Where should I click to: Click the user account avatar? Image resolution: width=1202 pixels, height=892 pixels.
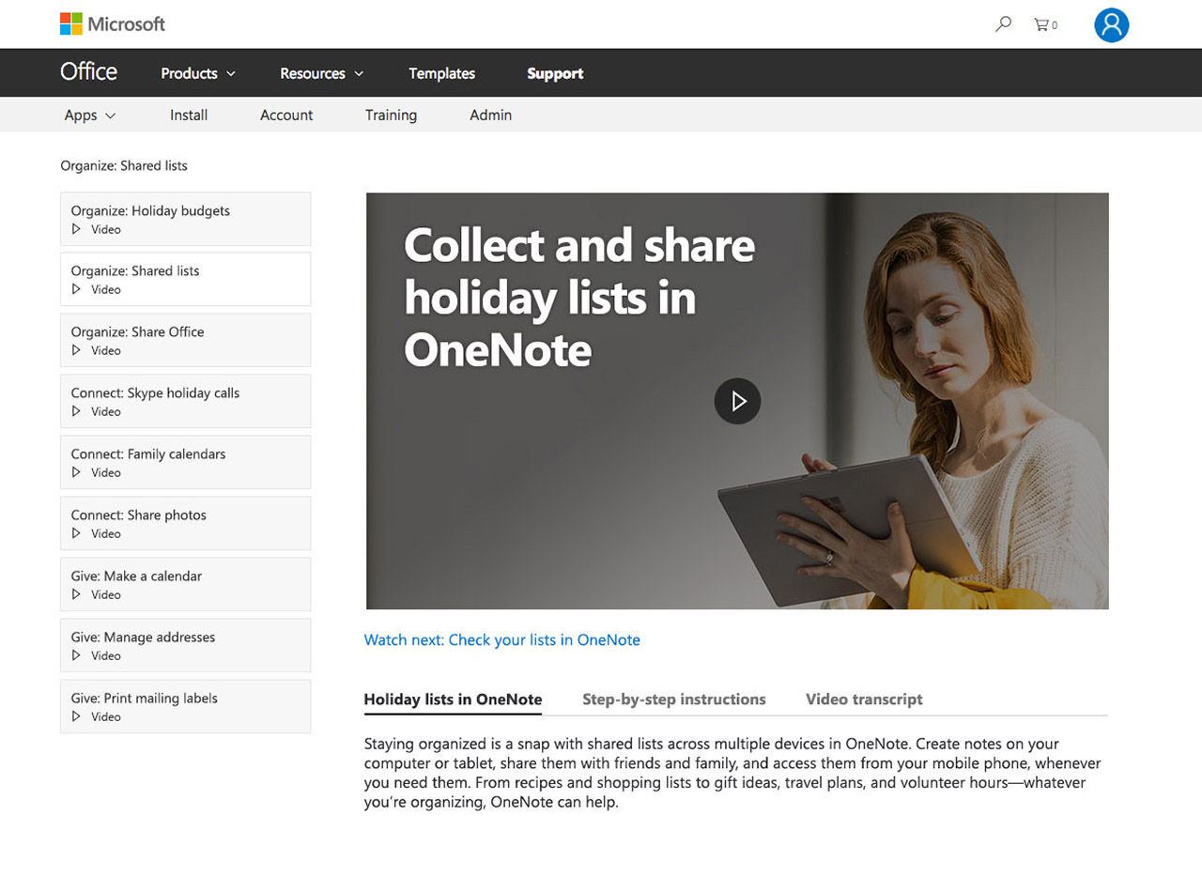(x=1111, y=25)
